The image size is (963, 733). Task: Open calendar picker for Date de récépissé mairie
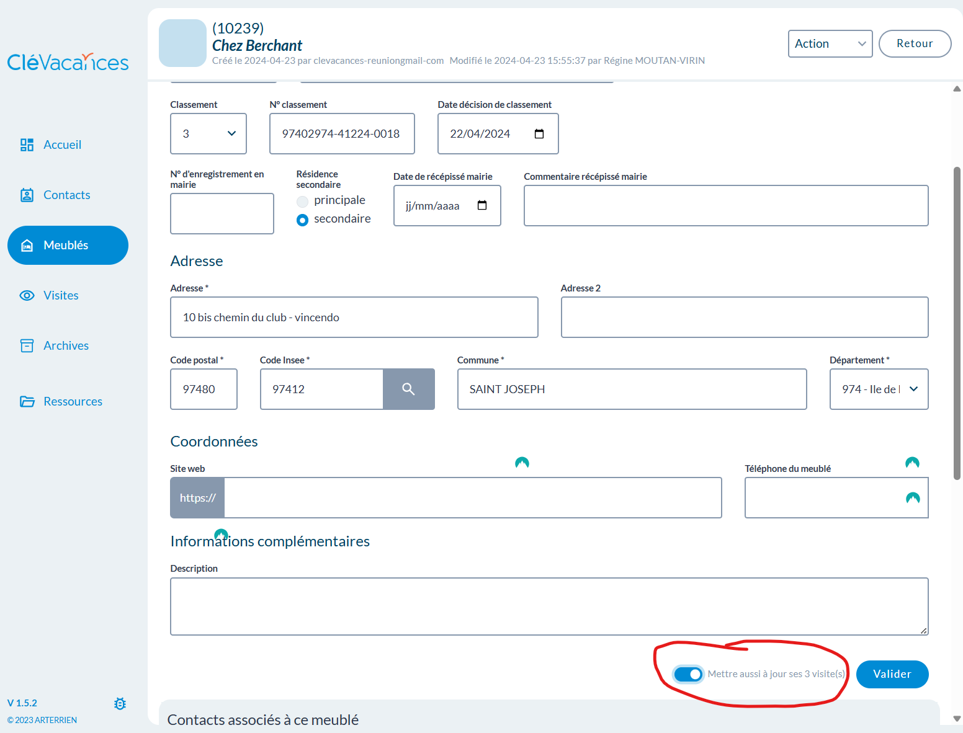click(482, 206)
